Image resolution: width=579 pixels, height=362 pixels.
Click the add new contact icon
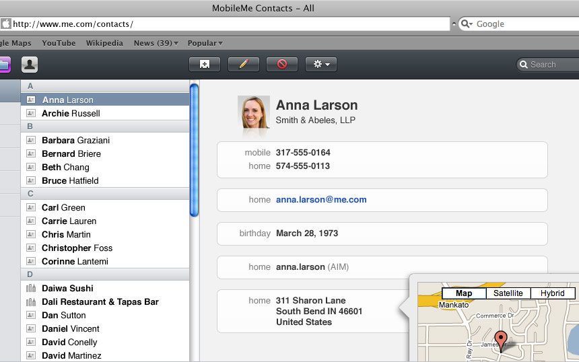coord(205,64)
